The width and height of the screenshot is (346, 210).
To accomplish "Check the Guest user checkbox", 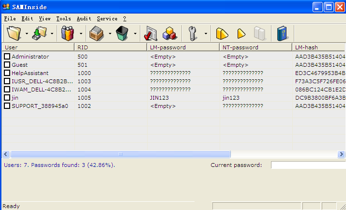I will point(7,65).
